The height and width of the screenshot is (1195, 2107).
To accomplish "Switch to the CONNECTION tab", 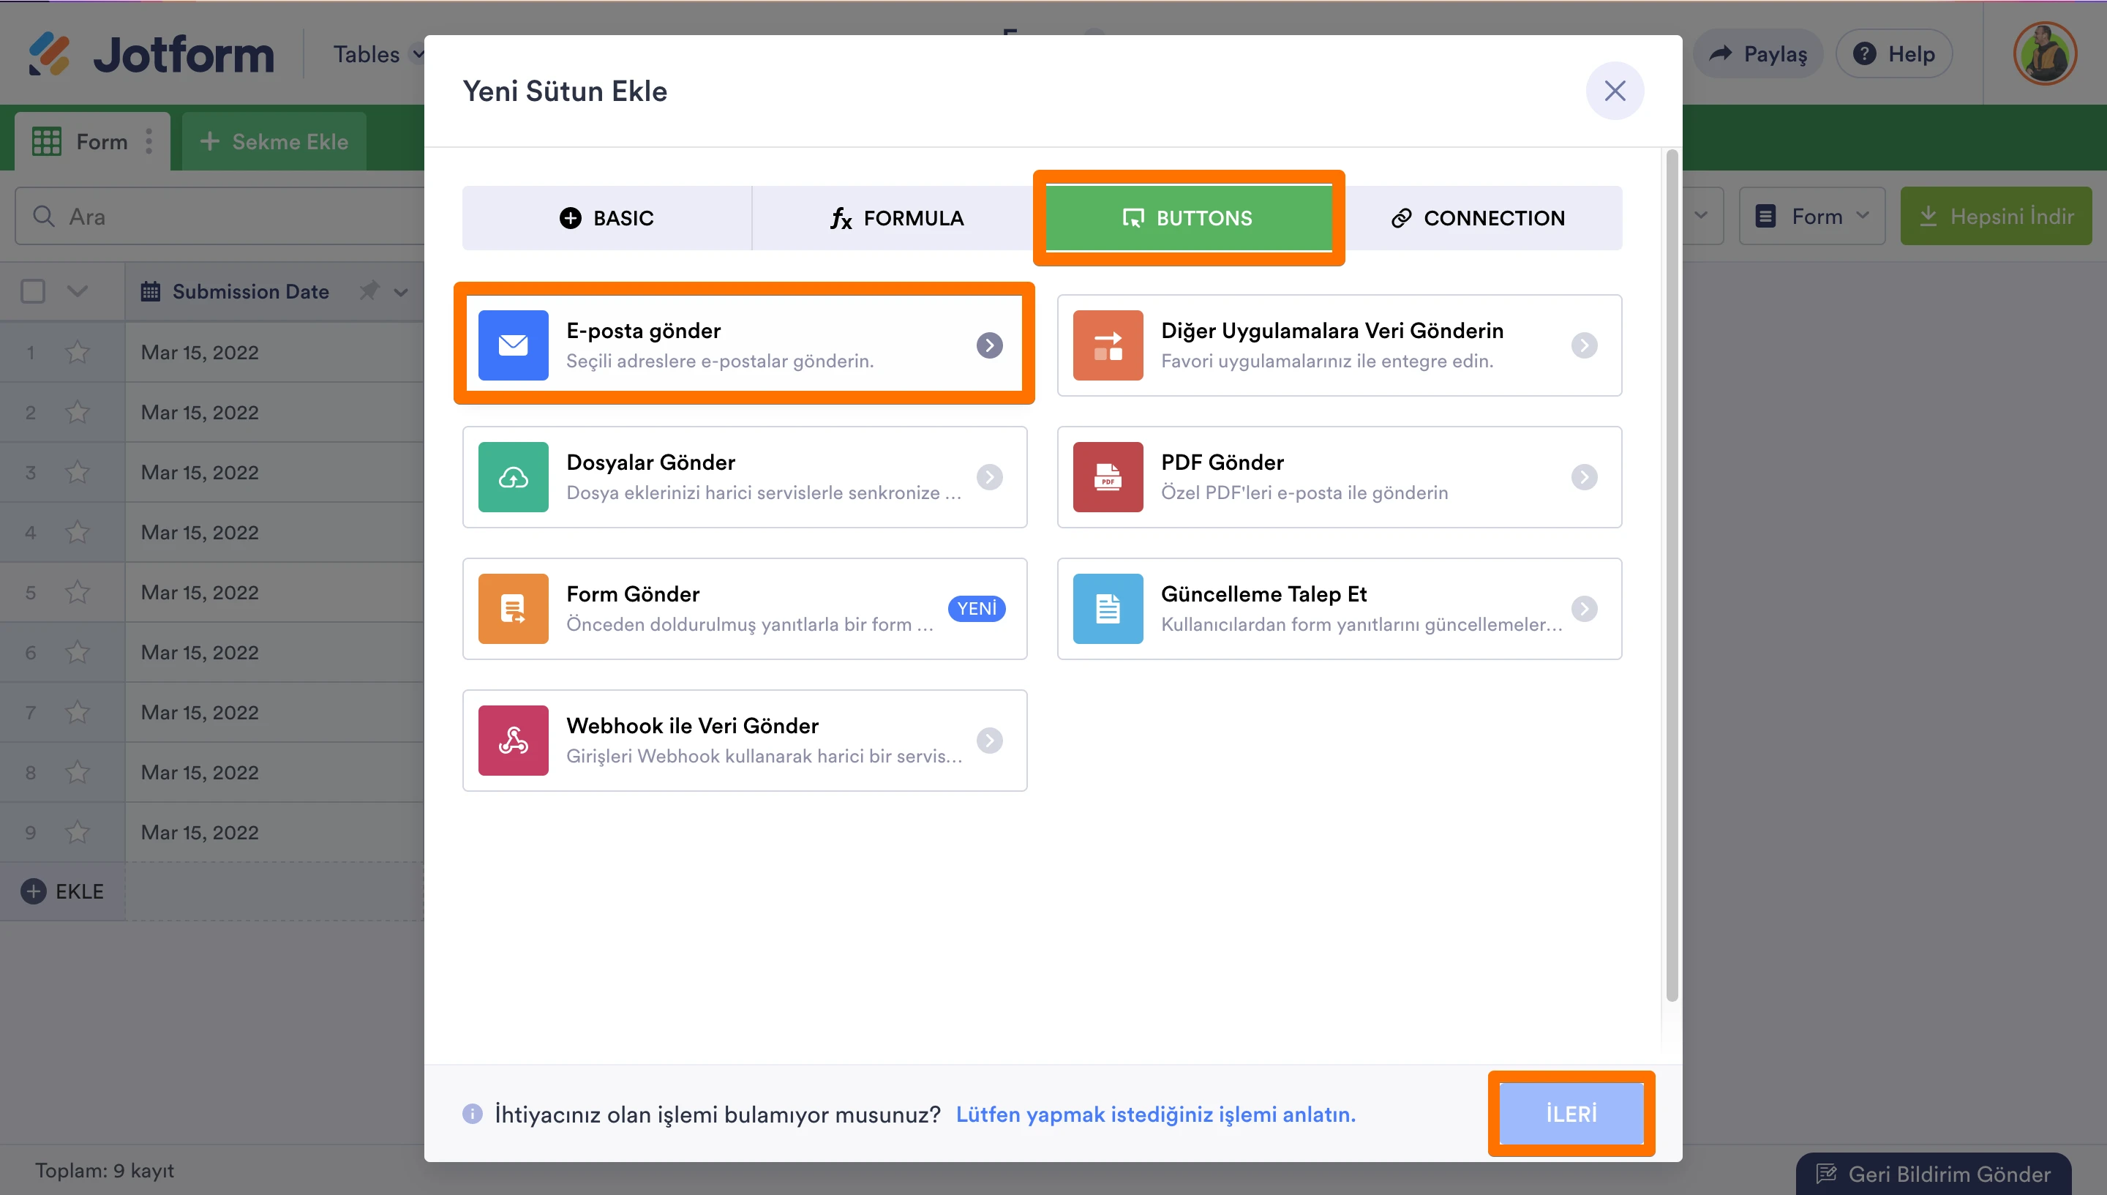I will 1479,218.
